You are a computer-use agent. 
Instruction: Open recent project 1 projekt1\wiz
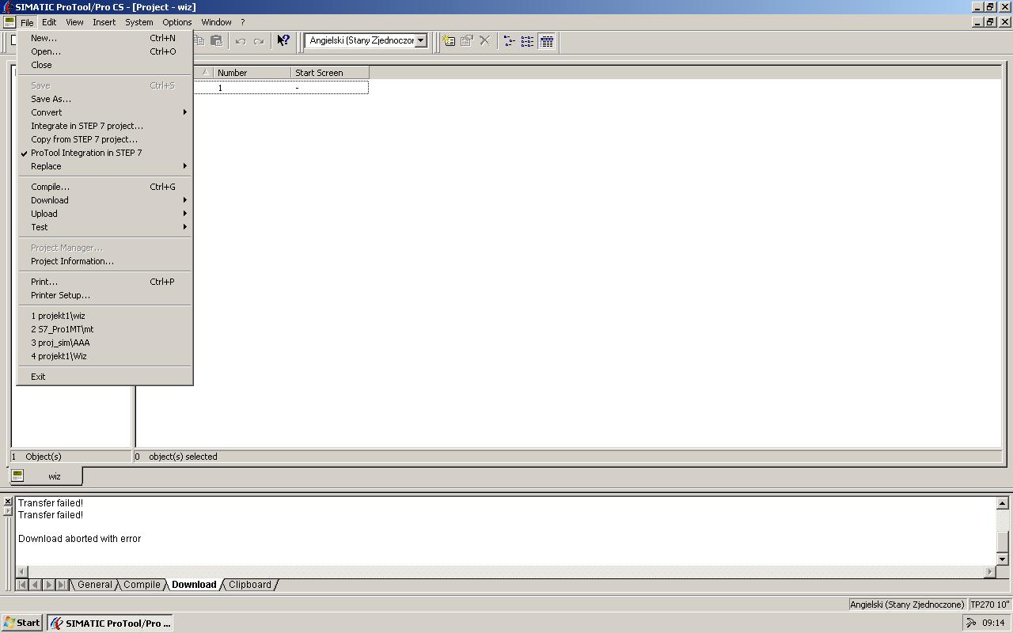click(x=104, y=316)
